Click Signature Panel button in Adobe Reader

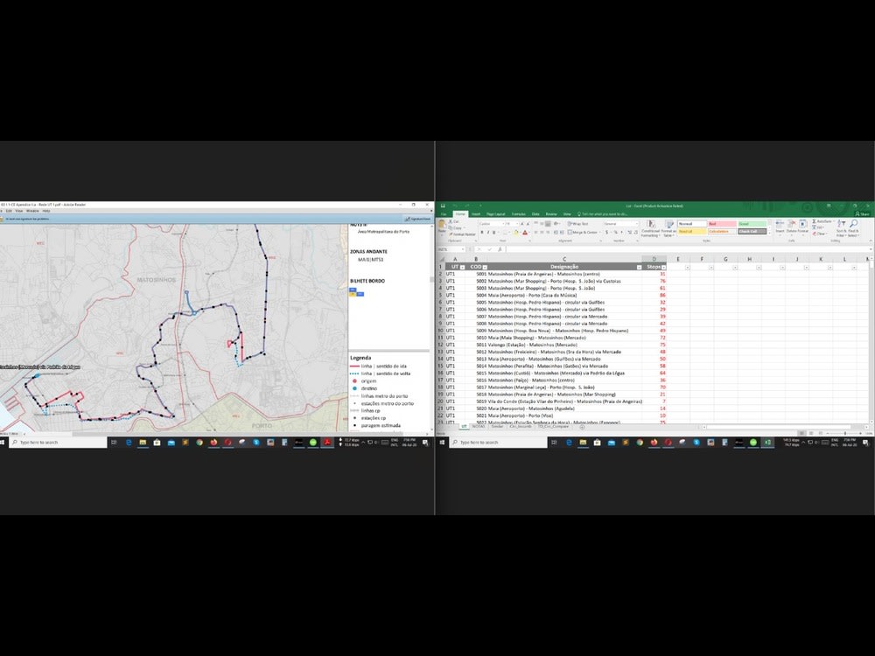pyautogui.click(x=417, y=219)
